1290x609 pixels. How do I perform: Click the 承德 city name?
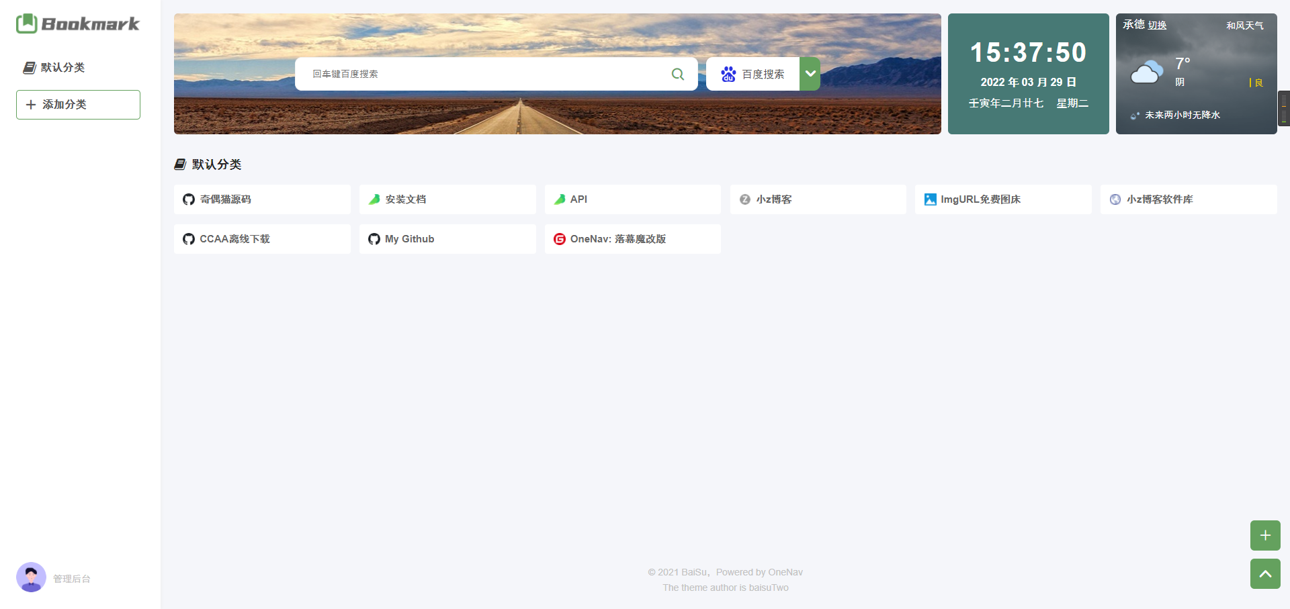pos(1133,25)
